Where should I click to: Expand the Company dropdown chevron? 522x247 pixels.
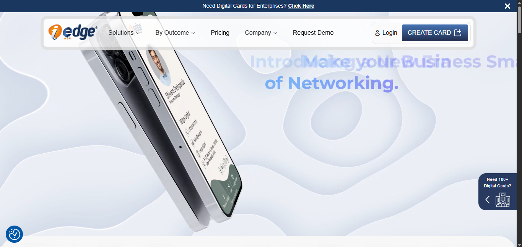275,33
